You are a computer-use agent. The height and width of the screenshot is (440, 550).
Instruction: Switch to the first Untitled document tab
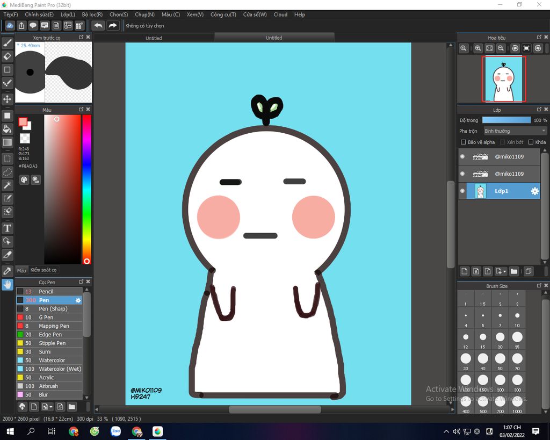click(x=154, y=38)
